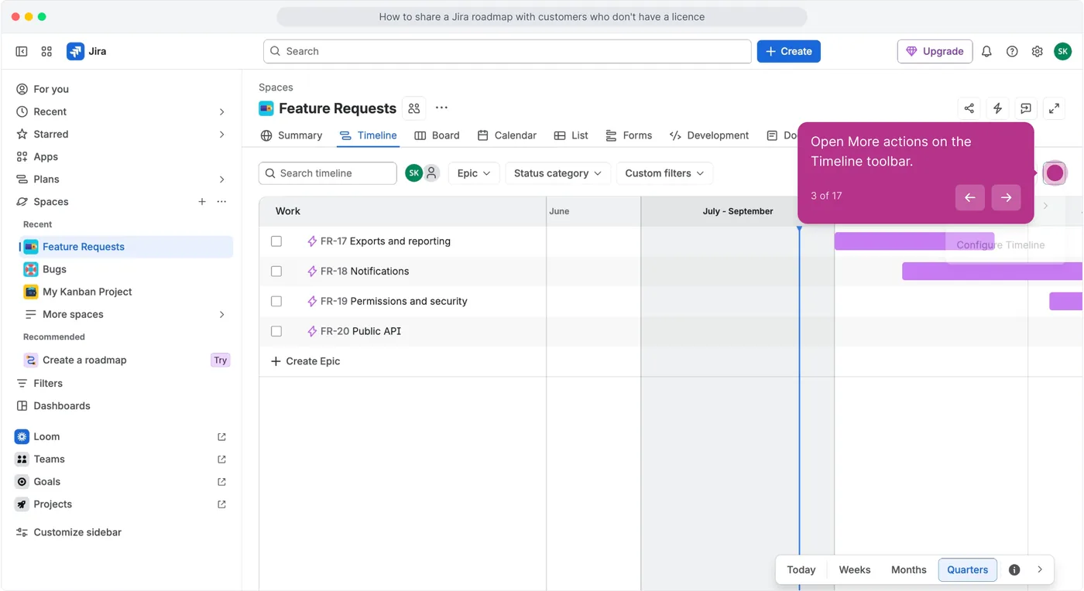
Task: Click the FR-18 Notifications purple timeline bar
Action: click(x=992, y=272)
